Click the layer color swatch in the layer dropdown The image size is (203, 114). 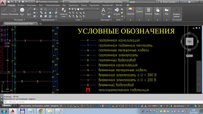pyautogui.click(x=78, y=9)
